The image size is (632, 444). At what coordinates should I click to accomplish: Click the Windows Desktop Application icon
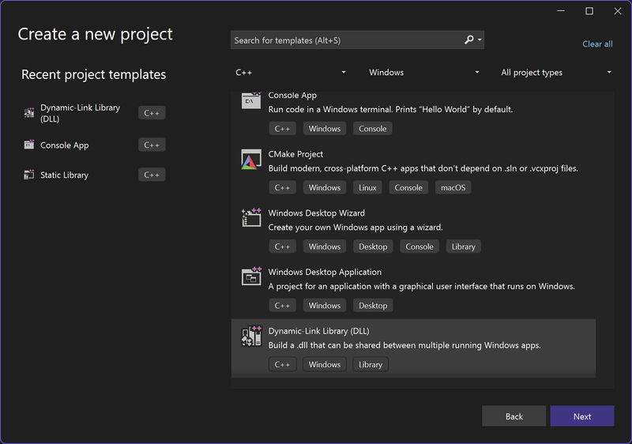click(251, 277)
